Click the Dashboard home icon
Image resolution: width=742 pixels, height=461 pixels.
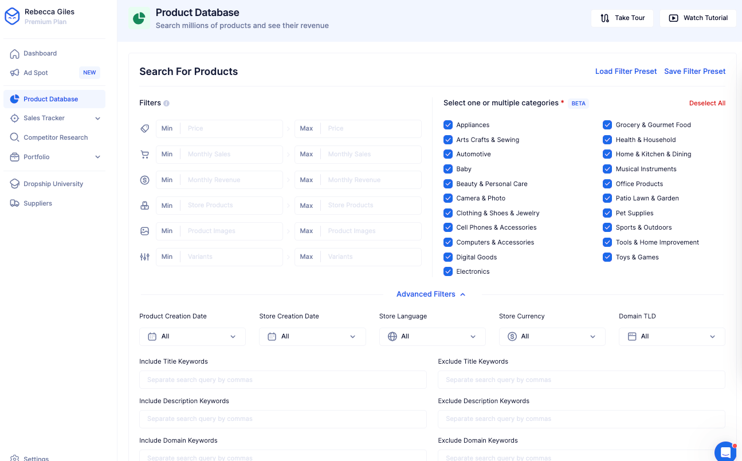click(x=14, y=53)
